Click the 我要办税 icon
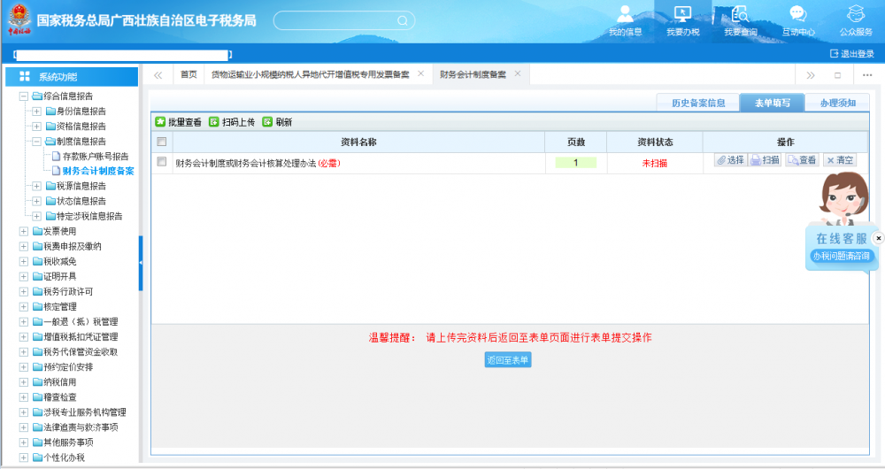This screenshot has height=469, width=885. click(x=682, y=14)
